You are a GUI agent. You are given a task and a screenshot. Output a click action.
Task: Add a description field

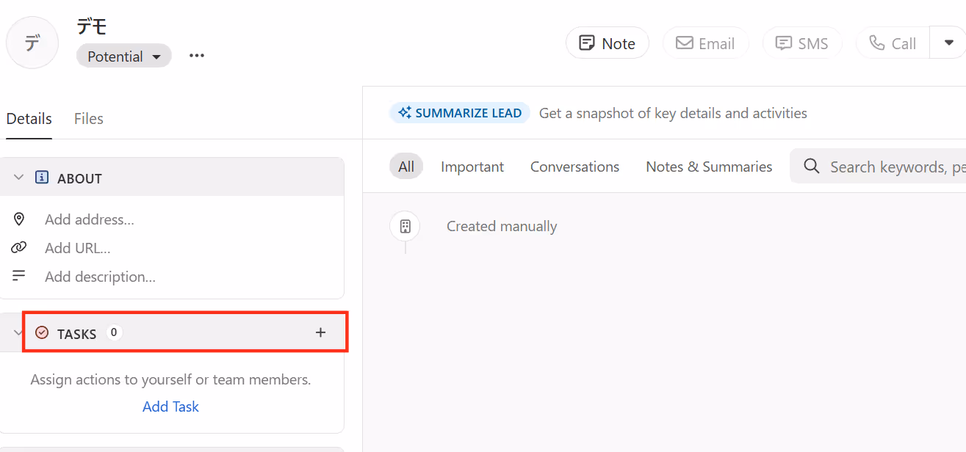tap(100, 277)
